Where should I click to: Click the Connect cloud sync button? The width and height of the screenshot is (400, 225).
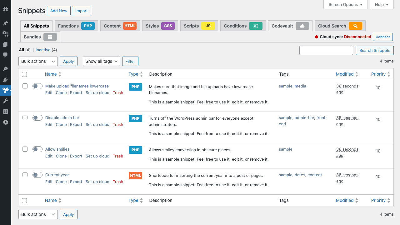[383, 37]
